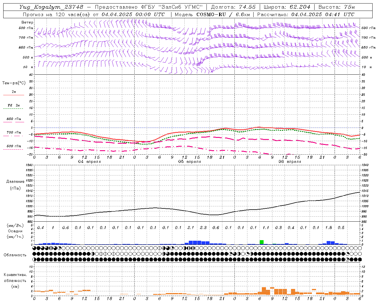This screenshot has width=377, height=301.
Task: Click the 2.1 precipitation value
Action: [191, 228]
